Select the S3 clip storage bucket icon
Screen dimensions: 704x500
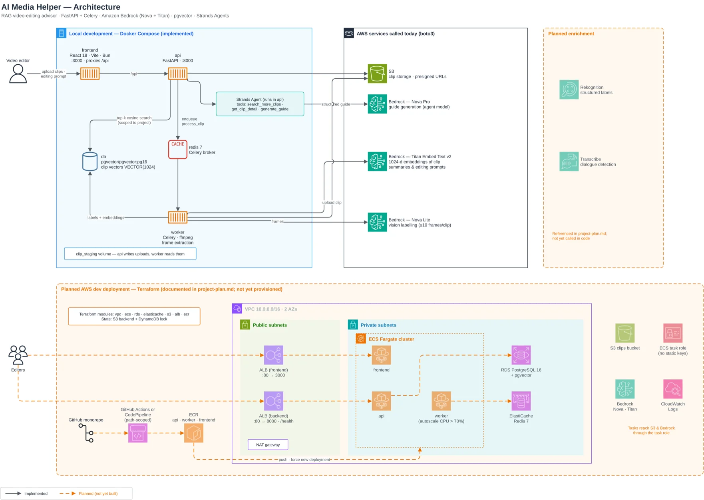[x=377, y=74]
